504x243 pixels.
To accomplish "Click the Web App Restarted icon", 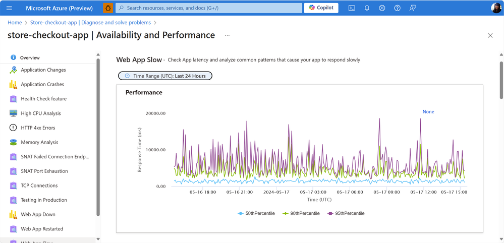I will 13,229.
